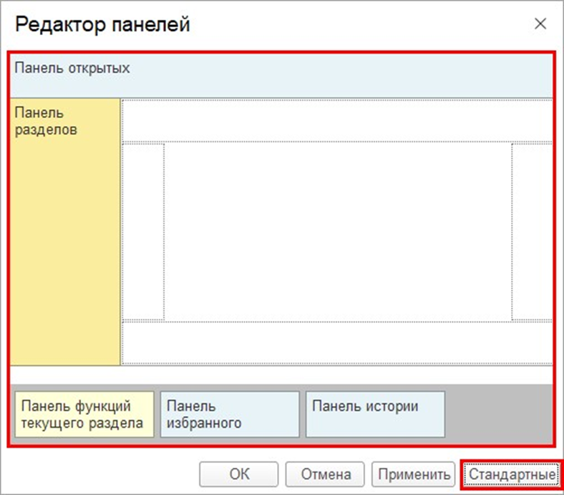Restore defaults with Стандартные button
This screenshot has width=564, height=495.
tap(512, 474)
